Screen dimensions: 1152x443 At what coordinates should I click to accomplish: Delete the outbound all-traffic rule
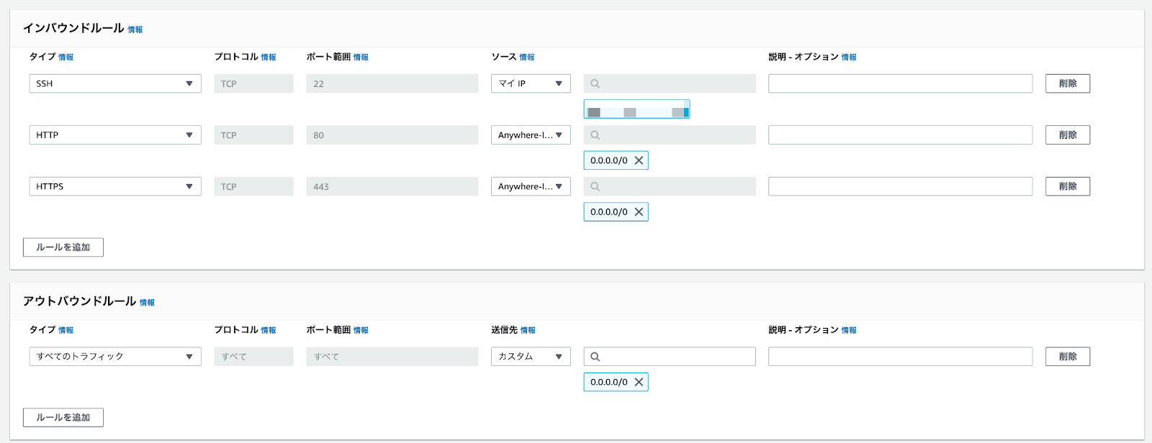point(1068,357)
